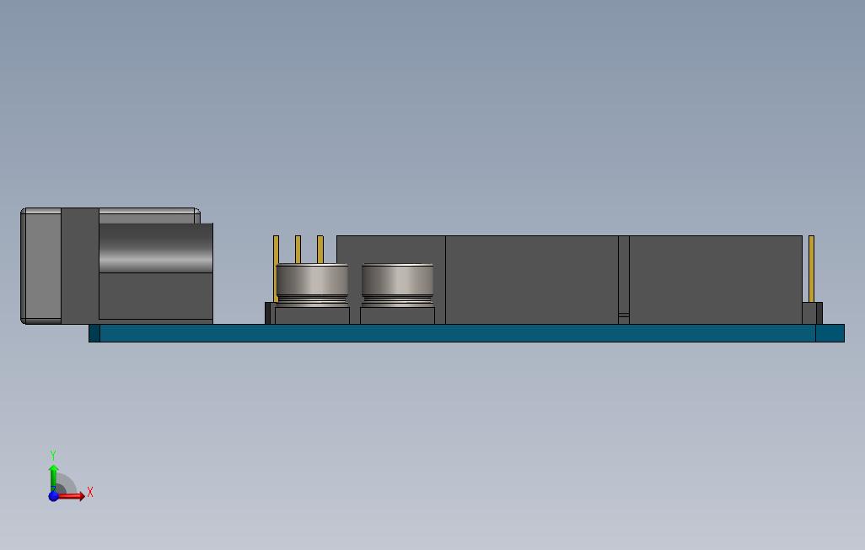This screenshot has height=550, width=865.
Task: Select the middle gold pin of the three-pin group
Action: (298, 250)
